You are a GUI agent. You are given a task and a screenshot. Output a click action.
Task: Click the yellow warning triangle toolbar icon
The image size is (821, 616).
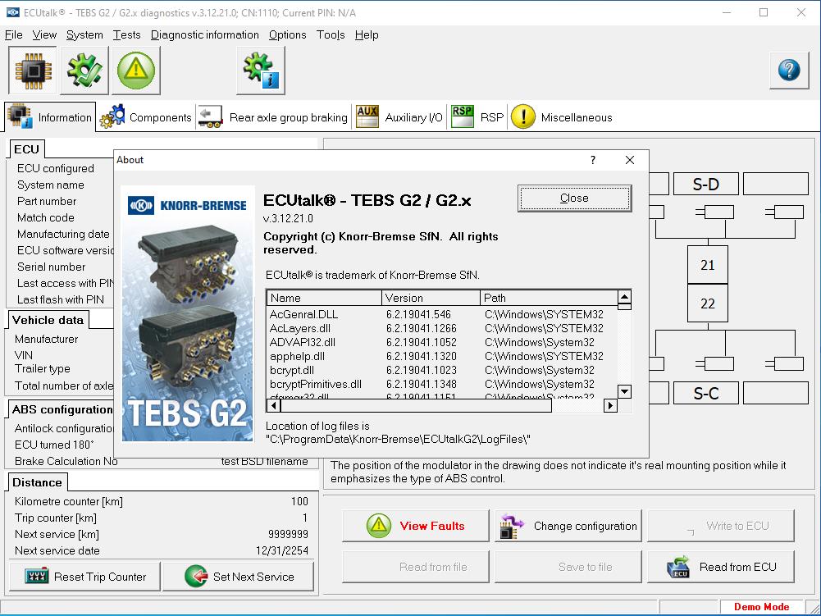136,71
